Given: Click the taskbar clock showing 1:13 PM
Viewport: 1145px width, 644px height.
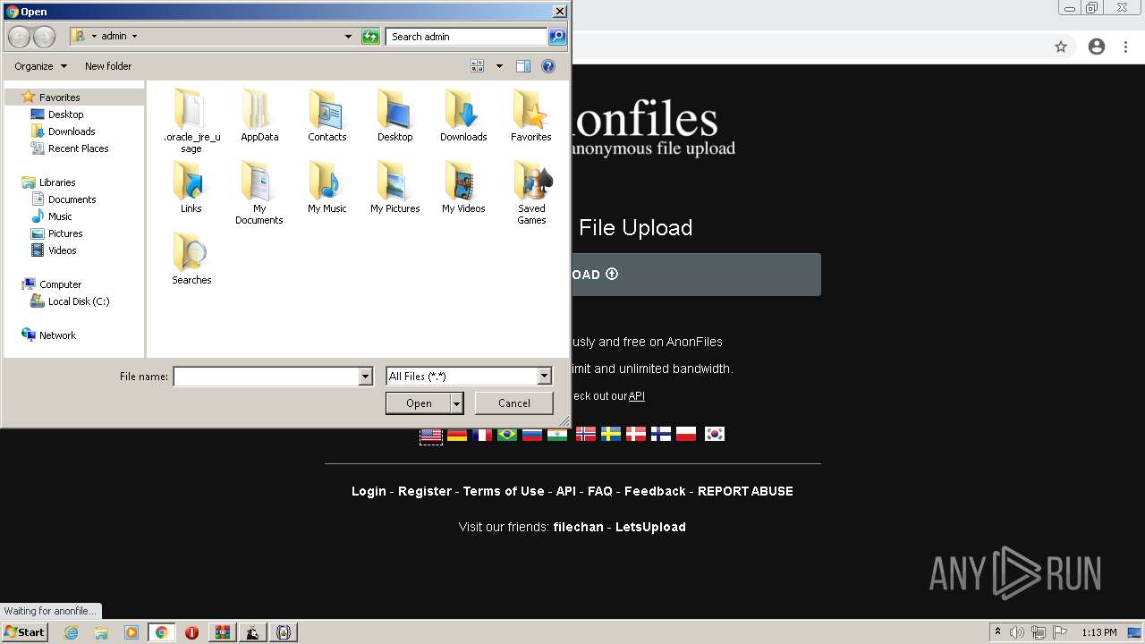Looking at the screenshot, I should coord(1099,632).
